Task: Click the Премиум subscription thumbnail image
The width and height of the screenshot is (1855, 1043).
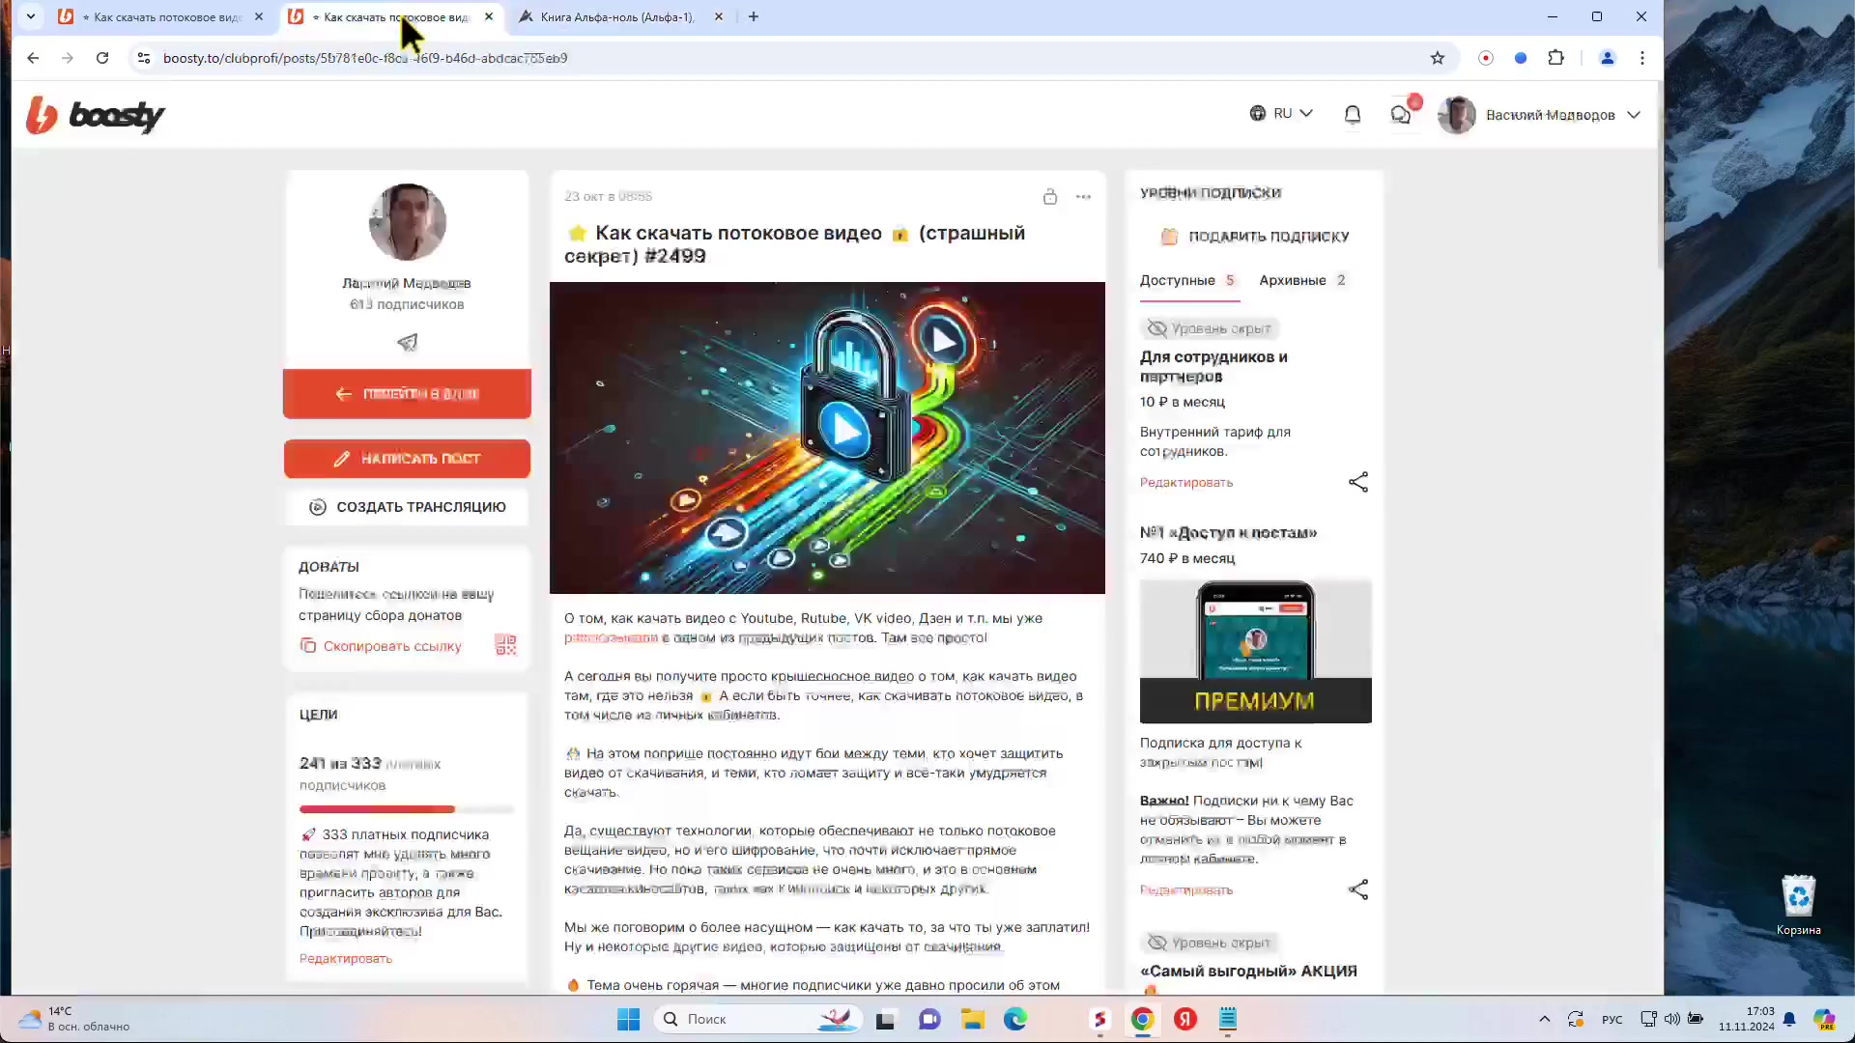Action: pos(1255,651)
